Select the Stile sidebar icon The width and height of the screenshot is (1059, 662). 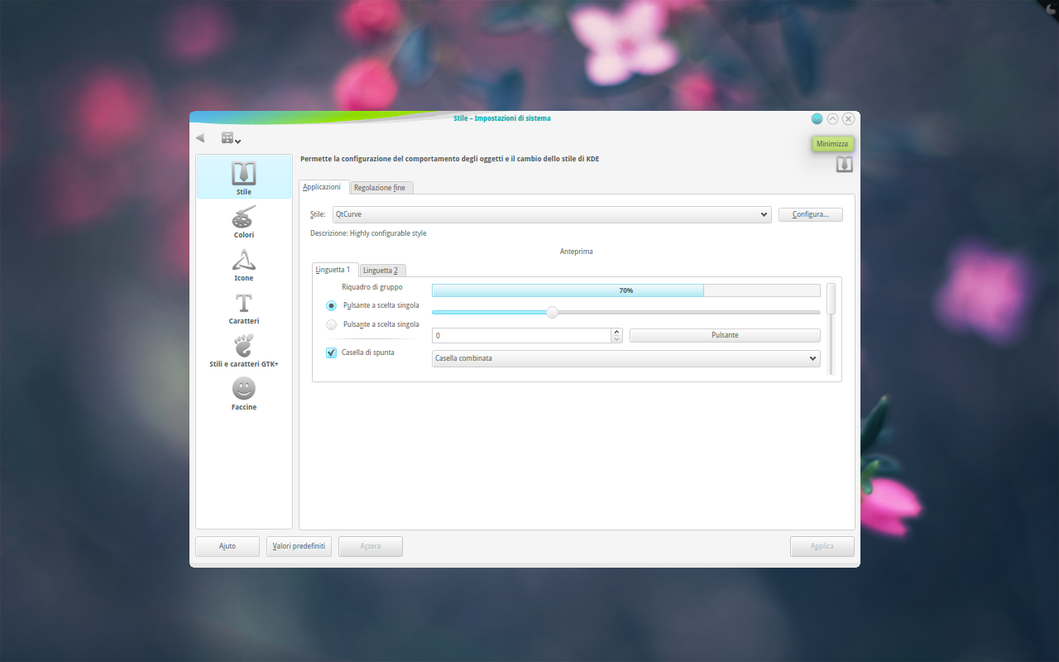[x=243, y=176]
